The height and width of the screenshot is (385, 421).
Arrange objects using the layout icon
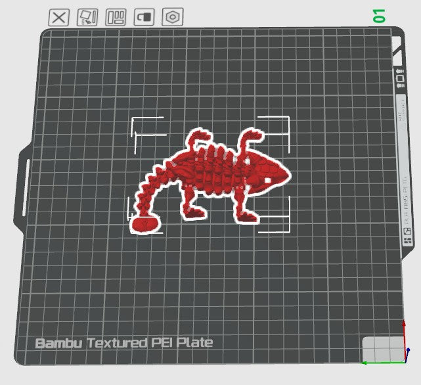pyautogui.click(x=116, y=17)
